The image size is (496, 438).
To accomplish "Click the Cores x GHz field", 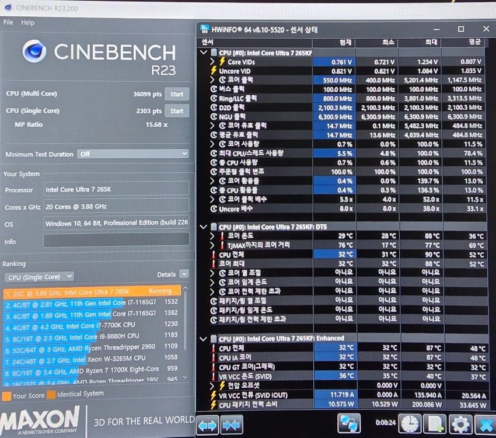I will click(116, 206).
